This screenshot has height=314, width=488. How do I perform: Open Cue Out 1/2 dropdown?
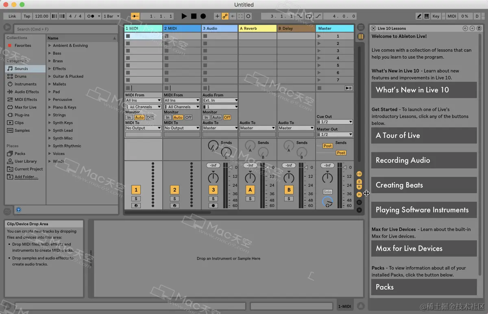[335, 122]
